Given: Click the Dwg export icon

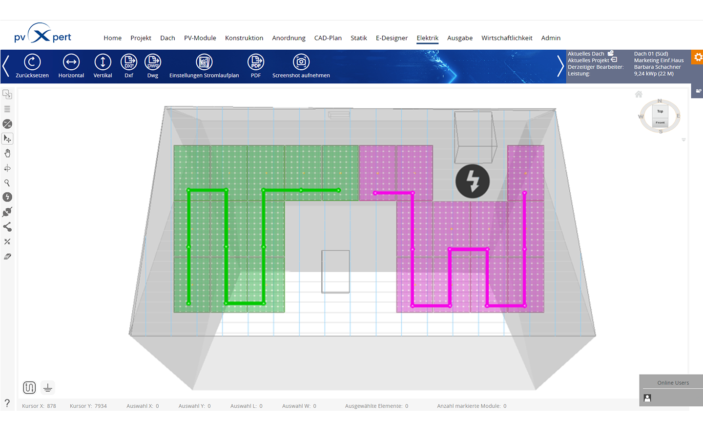Looking at the screenshot, I should click(x=153, y=62).
